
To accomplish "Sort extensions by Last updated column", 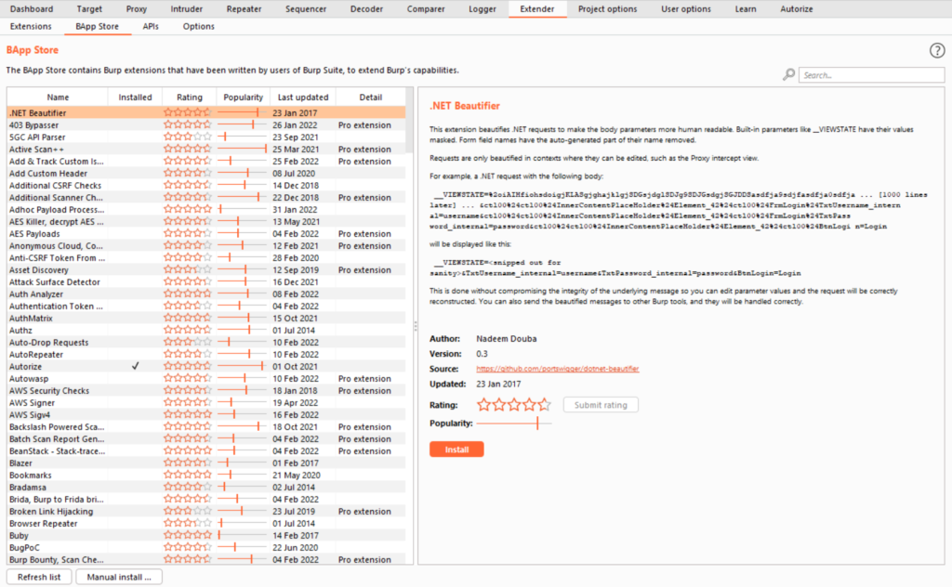I will (303, 97).
